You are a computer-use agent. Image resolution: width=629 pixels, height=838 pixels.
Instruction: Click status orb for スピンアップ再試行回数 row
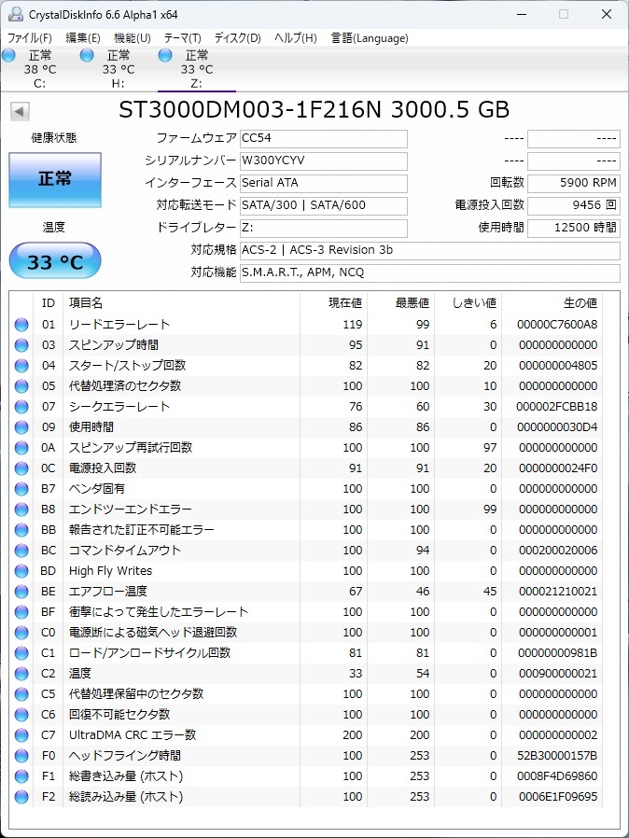(21, 448)
